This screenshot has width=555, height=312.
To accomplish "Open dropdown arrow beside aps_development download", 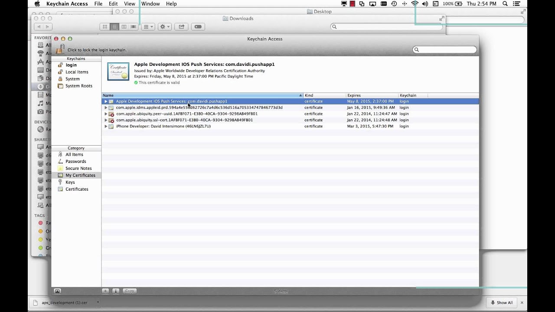I will tap(98, 302).
